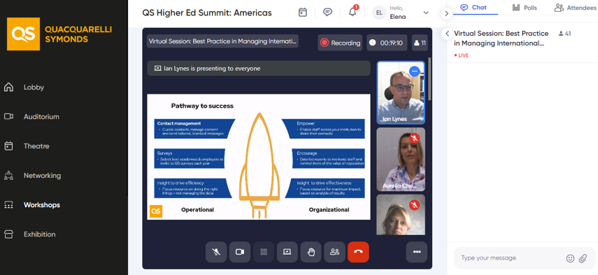Click the QS Quacquarelli Symonds logo
The width and height of the screenshot is (598, 275).
coord(59,34)
